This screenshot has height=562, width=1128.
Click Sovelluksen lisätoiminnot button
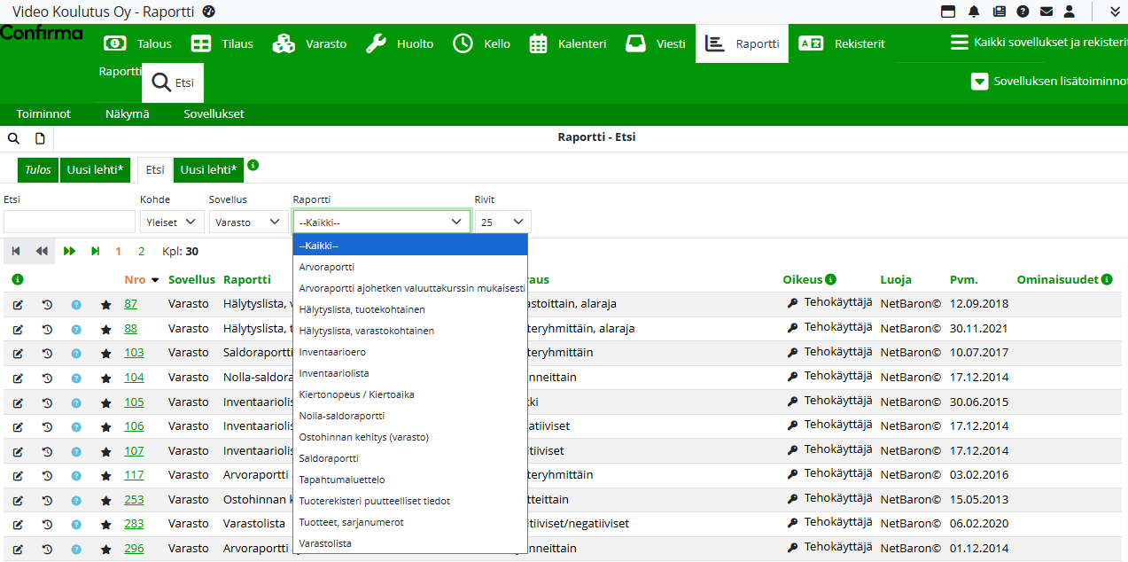pos(1048,82)
